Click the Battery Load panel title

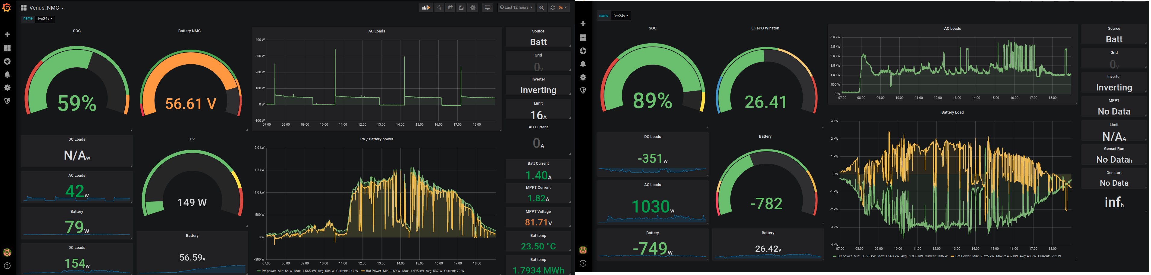952,112
